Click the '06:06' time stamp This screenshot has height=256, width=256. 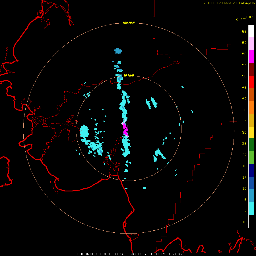point(176,254)
